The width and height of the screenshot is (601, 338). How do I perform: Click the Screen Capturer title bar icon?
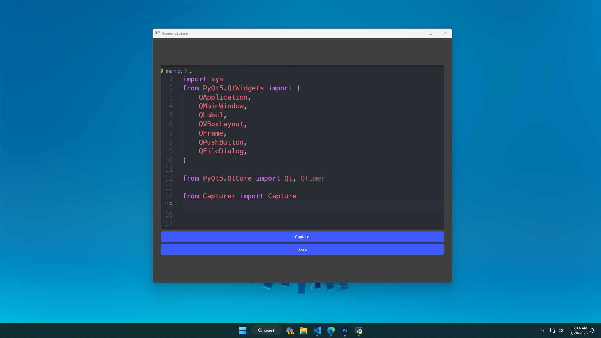coord(158,33)
